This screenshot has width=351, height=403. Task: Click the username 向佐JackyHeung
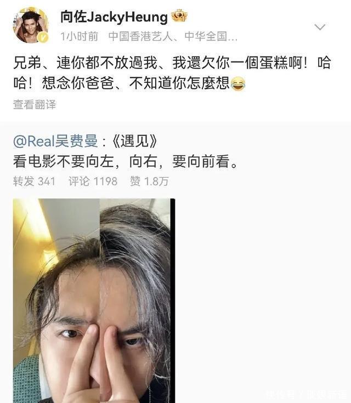tap(114, 17)
